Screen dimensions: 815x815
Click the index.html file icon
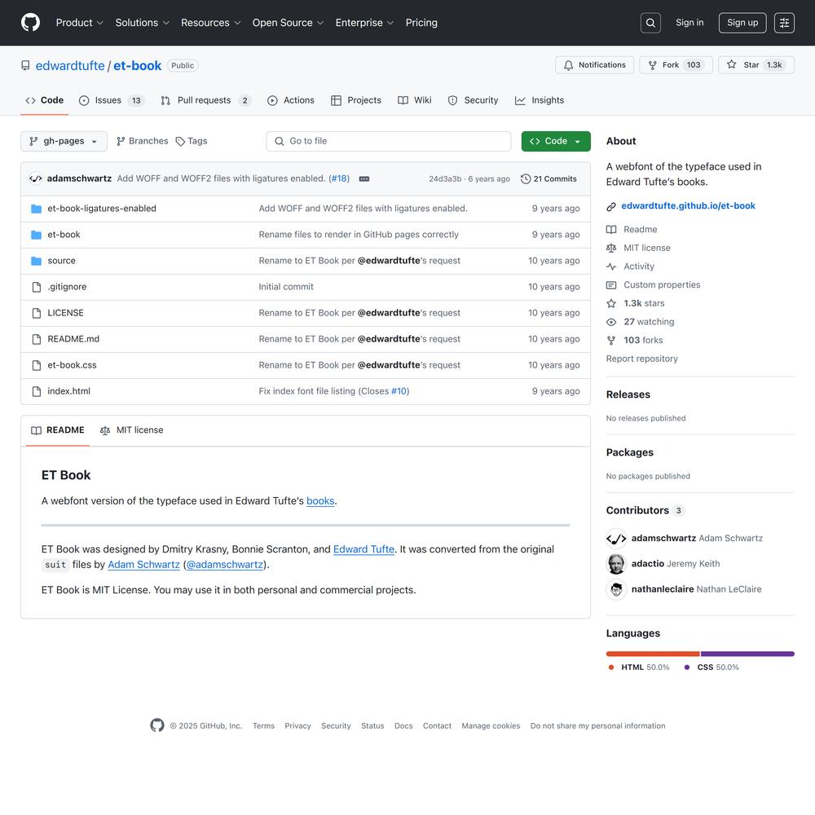(x=37, y=391)
